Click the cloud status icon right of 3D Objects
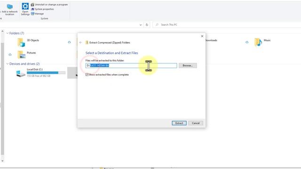Screen dimensions: 301x169 [x=69, y=42]
